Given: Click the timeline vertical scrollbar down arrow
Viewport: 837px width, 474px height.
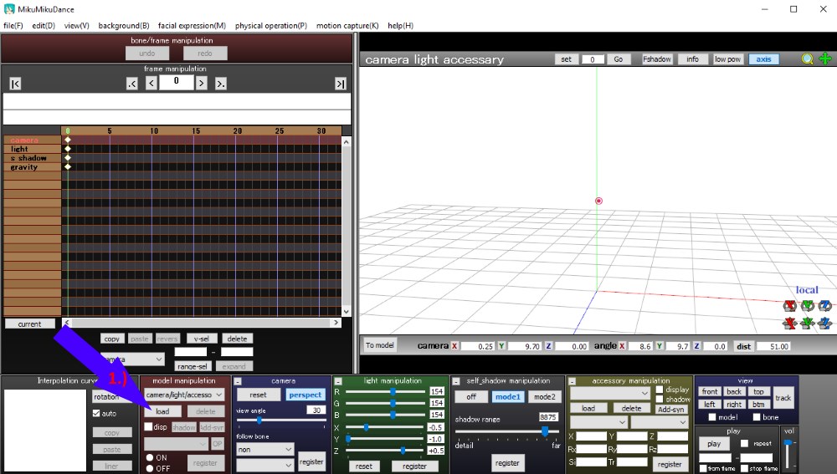Looking at the screenshot, I should click(346, 312).
